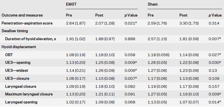Select the Swallow timing section heading
The width and height of the screenshot is (224, 107).
15,31
